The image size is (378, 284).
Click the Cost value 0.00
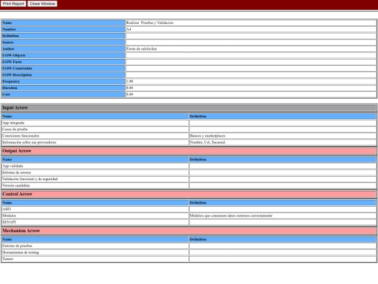(x=129, y=95)
